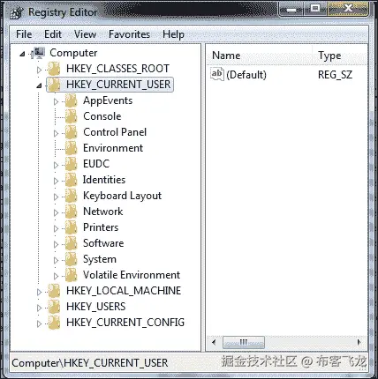Click the Environment folder icon

[71, 148]
